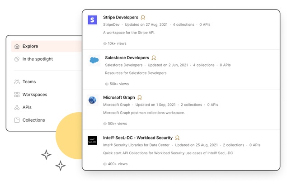Viewport: 292px width, 181px height.
Task: Click Microsoft Graph publisher name under title
Action: point(117,105)
